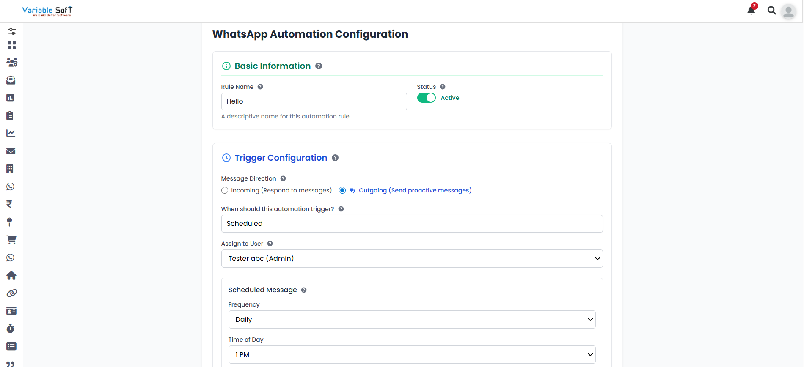Toggle the Active status switch
804x367 pixels.
[x=426, y=98]
